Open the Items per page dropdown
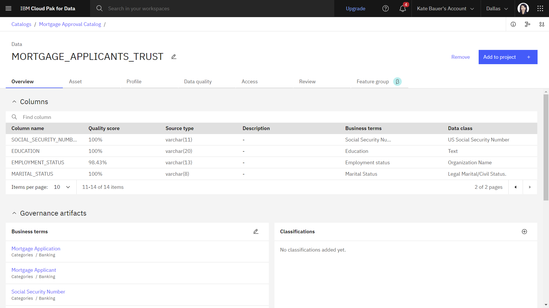 click(62, 187)
